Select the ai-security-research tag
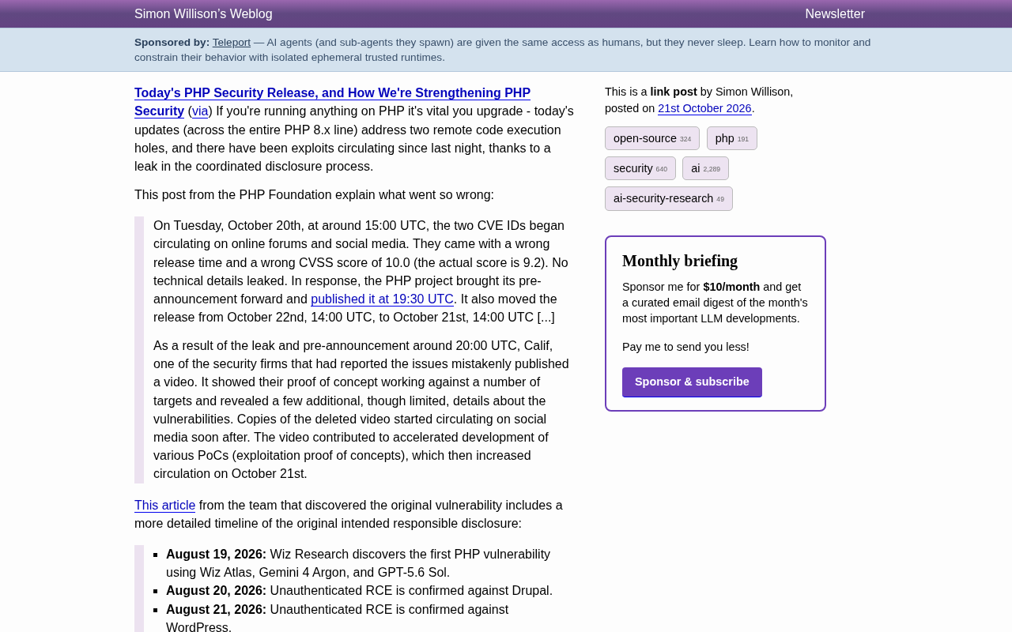The width and height of the screenshot is (1012, 632). click(669, 198)
